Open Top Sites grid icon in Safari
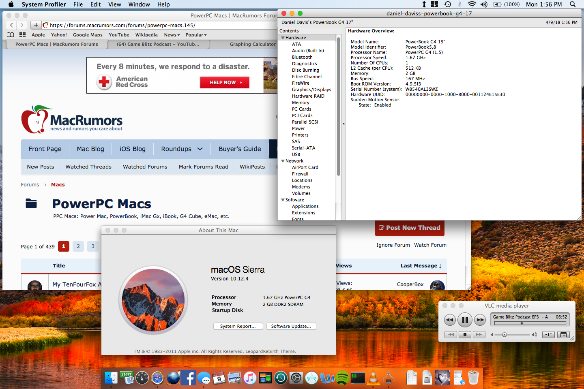 [23, 35]
